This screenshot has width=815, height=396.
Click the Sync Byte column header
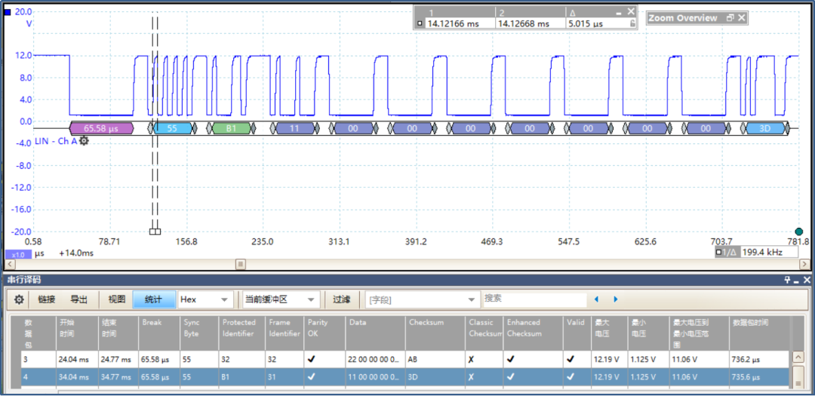coord(199,333)
